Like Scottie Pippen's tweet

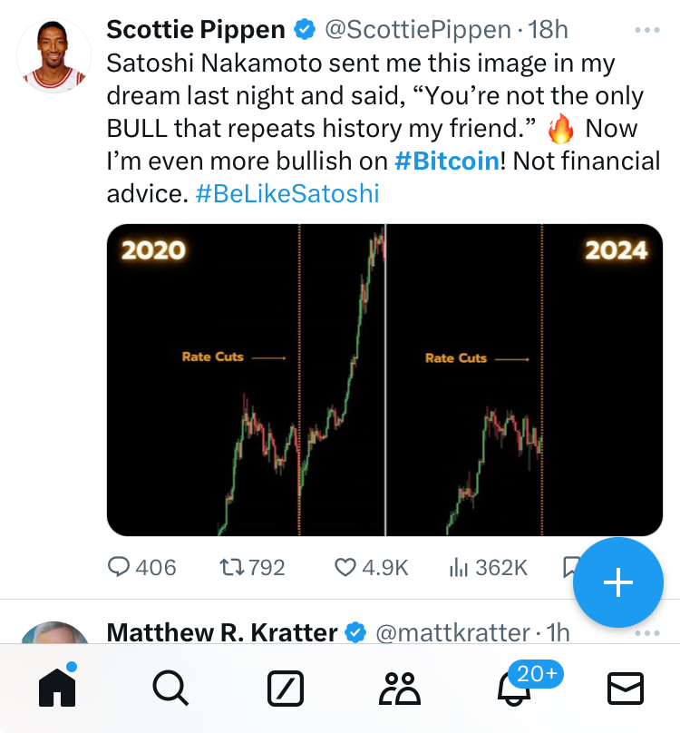click(345, 567)
